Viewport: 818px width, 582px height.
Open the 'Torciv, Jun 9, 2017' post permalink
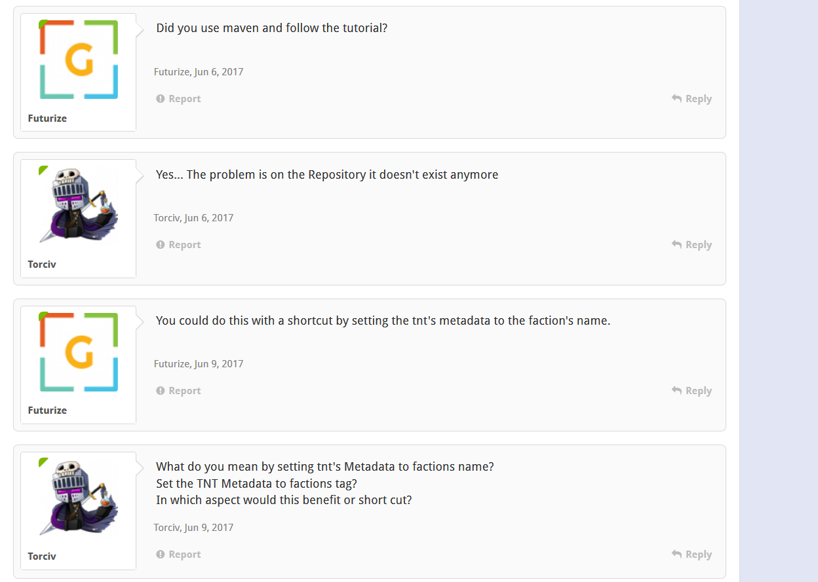(x=193, y=528)
